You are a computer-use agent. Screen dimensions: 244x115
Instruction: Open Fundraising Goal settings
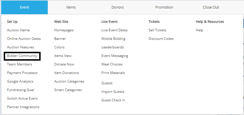[20, 90]
